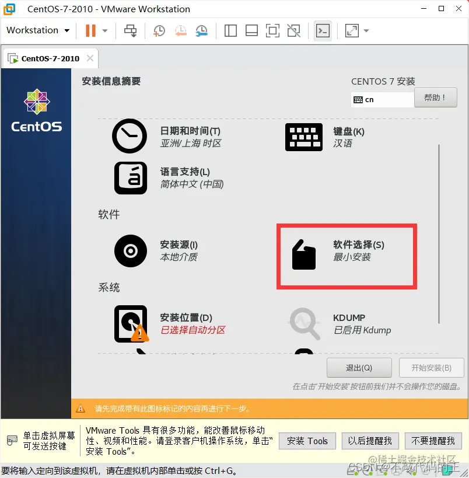Image resolution: width=469 pixels, height=478 pixels.
Task: Click the 汉语 keyboard text
Action: (x=342, y=143)
